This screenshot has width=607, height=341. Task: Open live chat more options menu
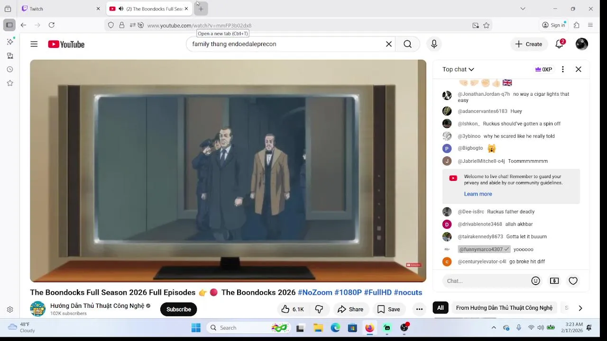coord(562,69)
